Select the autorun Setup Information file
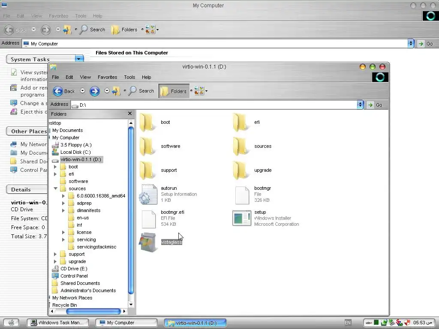Screen dimensions: 439x329 [x=148, y=194]
